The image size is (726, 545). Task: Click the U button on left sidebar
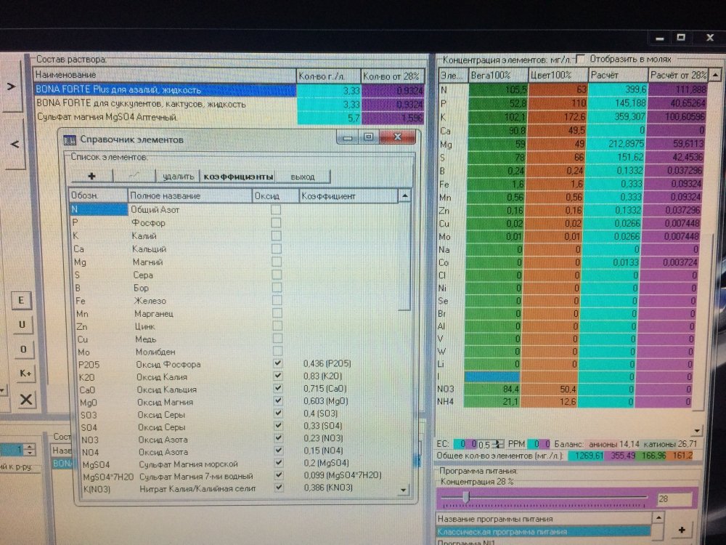(x=23, y=324)
